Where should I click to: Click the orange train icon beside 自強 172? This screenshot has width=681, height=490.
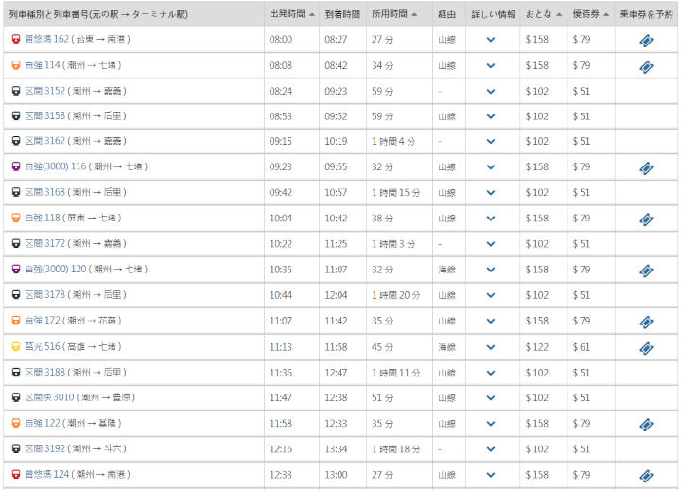(16, 321)
